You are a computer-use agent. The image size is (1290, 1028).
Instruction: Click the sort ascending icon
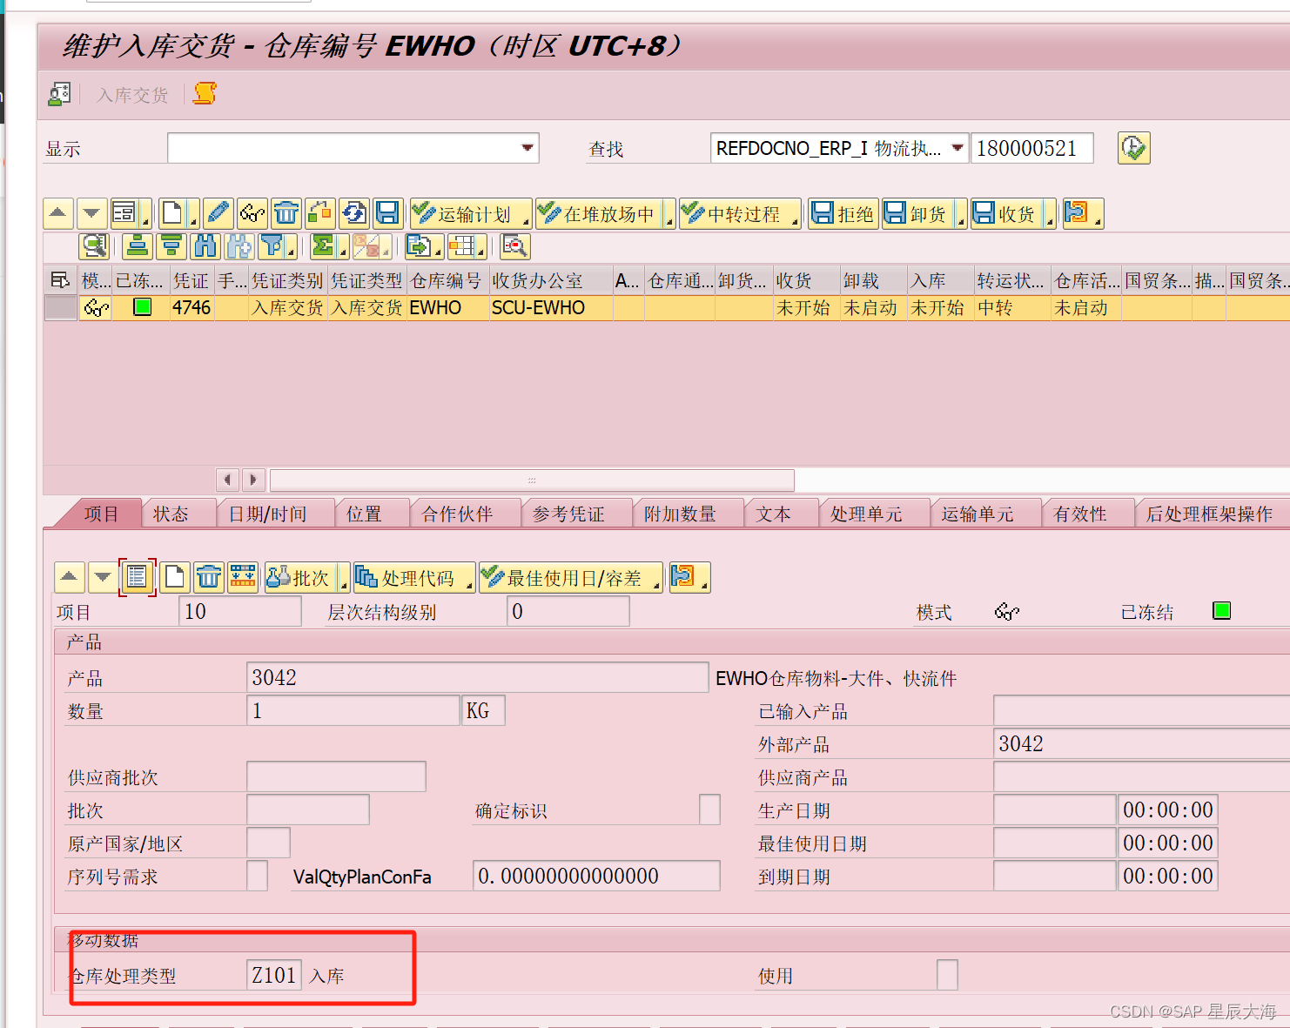(137, 246)
